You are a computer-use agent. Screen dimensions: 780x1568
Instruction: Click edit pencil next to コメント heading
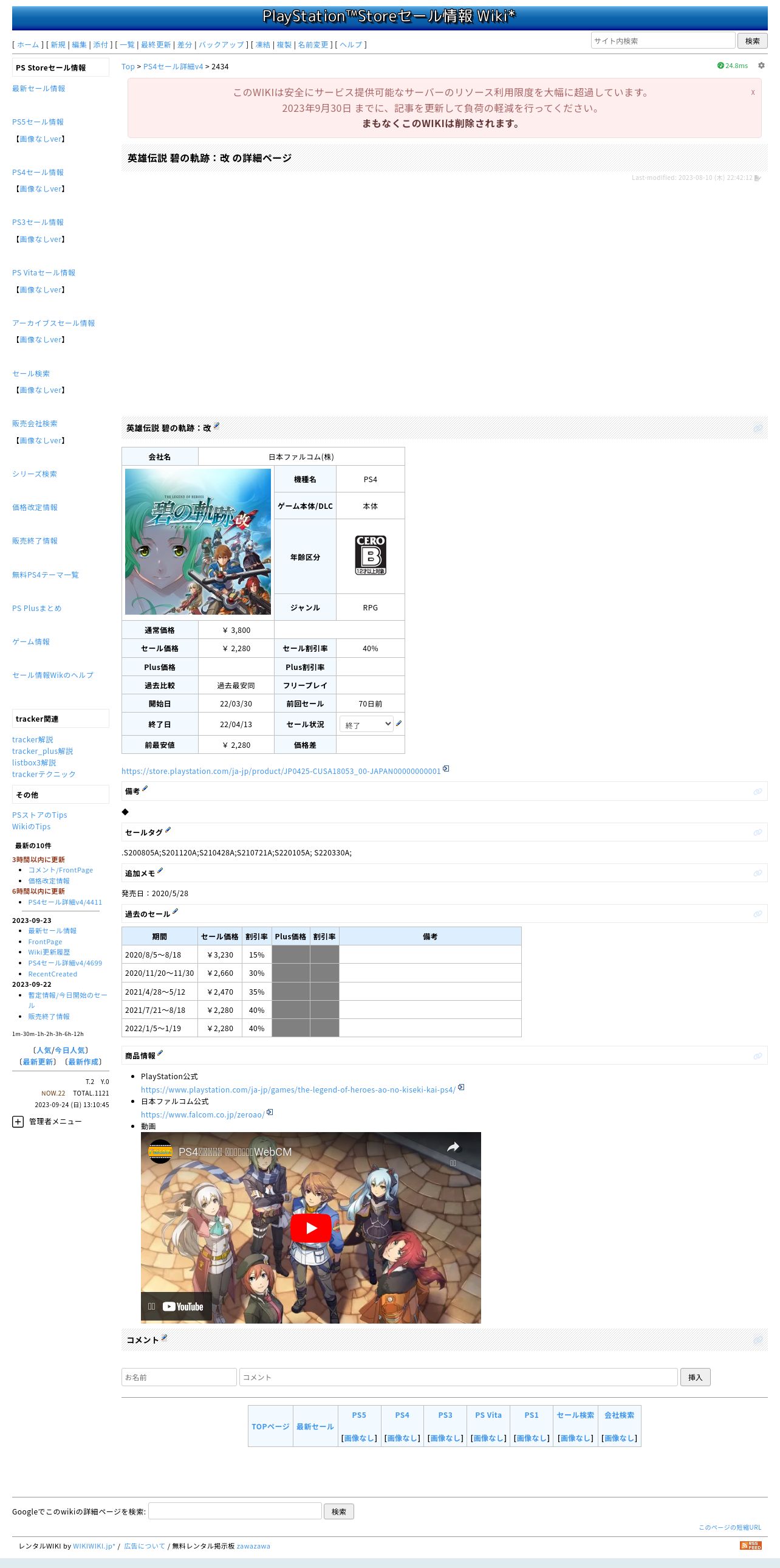coord(164,1338)
